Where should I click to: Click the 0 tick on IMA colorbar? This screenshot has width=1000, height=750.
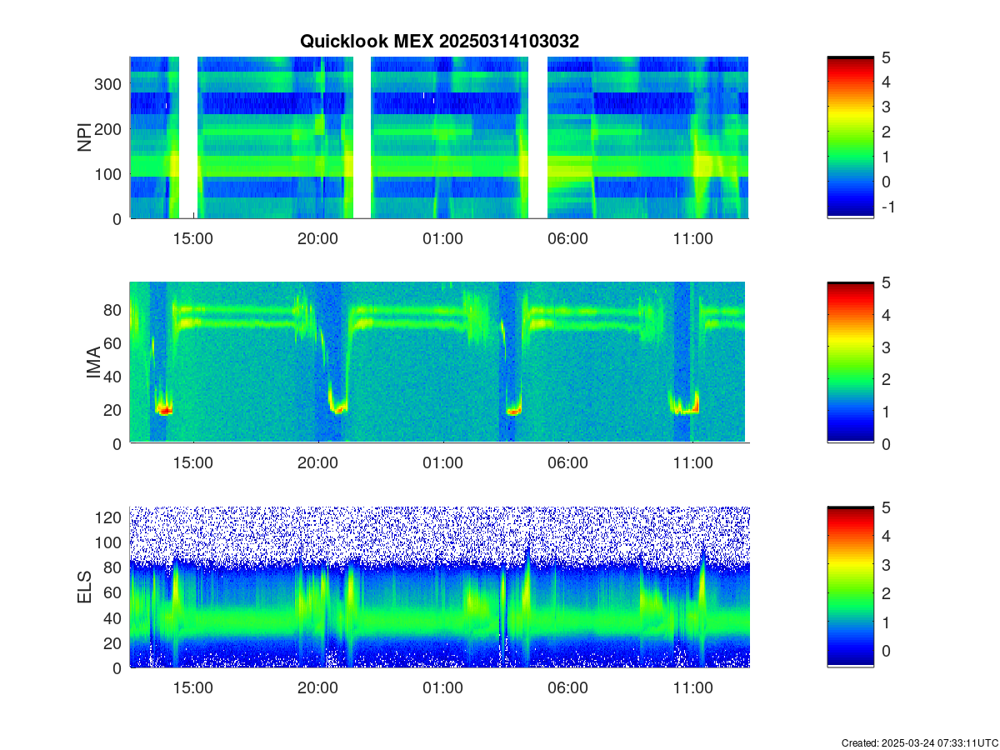pos(886,443)
